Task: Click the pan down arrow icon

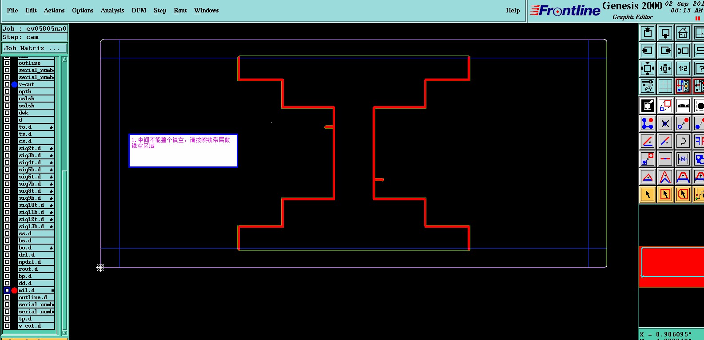Action: pos(665,33)
